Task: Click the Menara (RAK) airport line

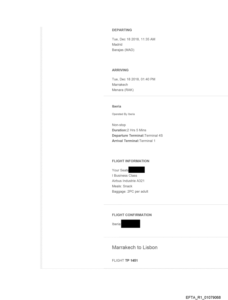Action: click(x=123, y=90)
